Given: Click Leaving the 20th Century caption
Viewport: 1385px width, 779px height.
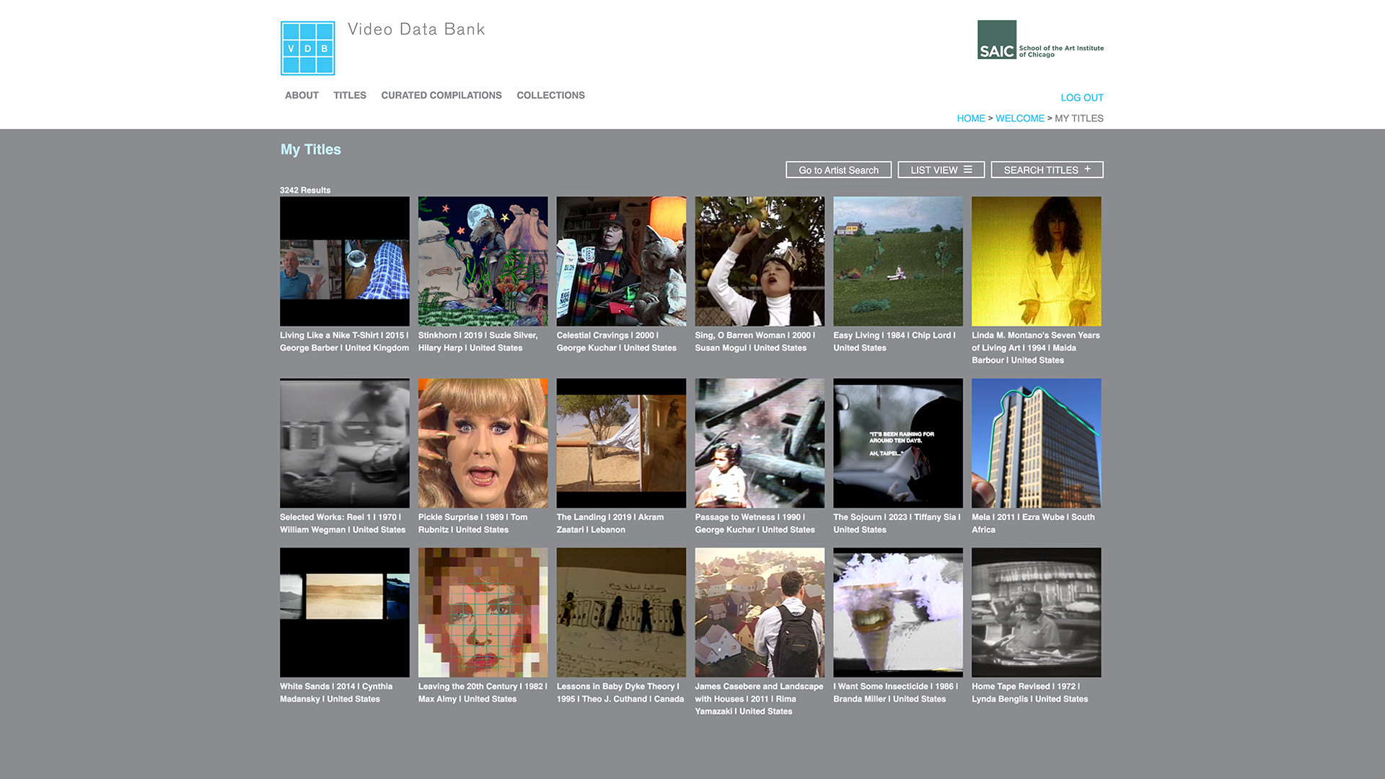Looking at the screenshot, I should (x=483, y=692).
